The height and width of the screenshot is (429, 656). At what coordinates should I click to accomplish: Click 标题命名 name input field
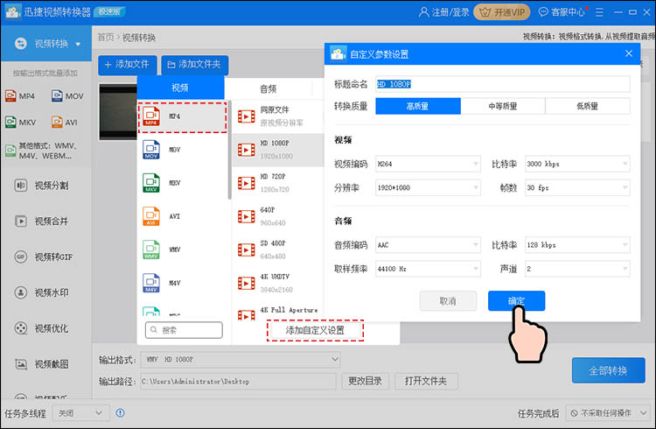click(x=502, y=84)
